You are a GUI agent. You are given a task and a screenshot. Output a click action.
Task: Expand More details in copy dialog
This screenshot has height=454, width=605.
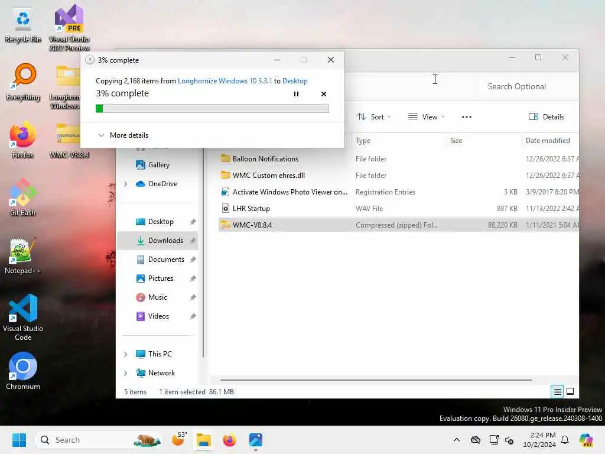pos(123,135)
